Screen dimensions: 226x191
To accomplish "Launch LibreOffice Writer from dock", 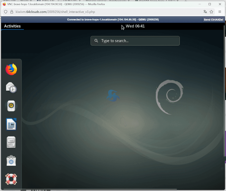I will pyautogui.click(x=11, y=124).
